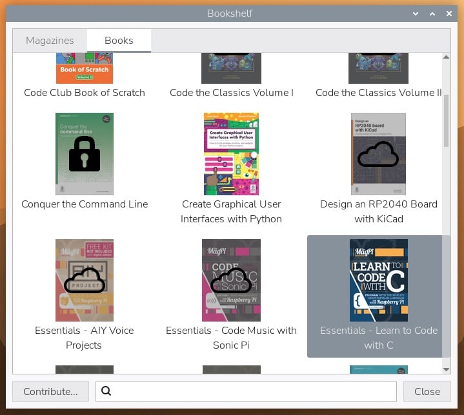Switch to the Magazines tab

coord(50,41)
